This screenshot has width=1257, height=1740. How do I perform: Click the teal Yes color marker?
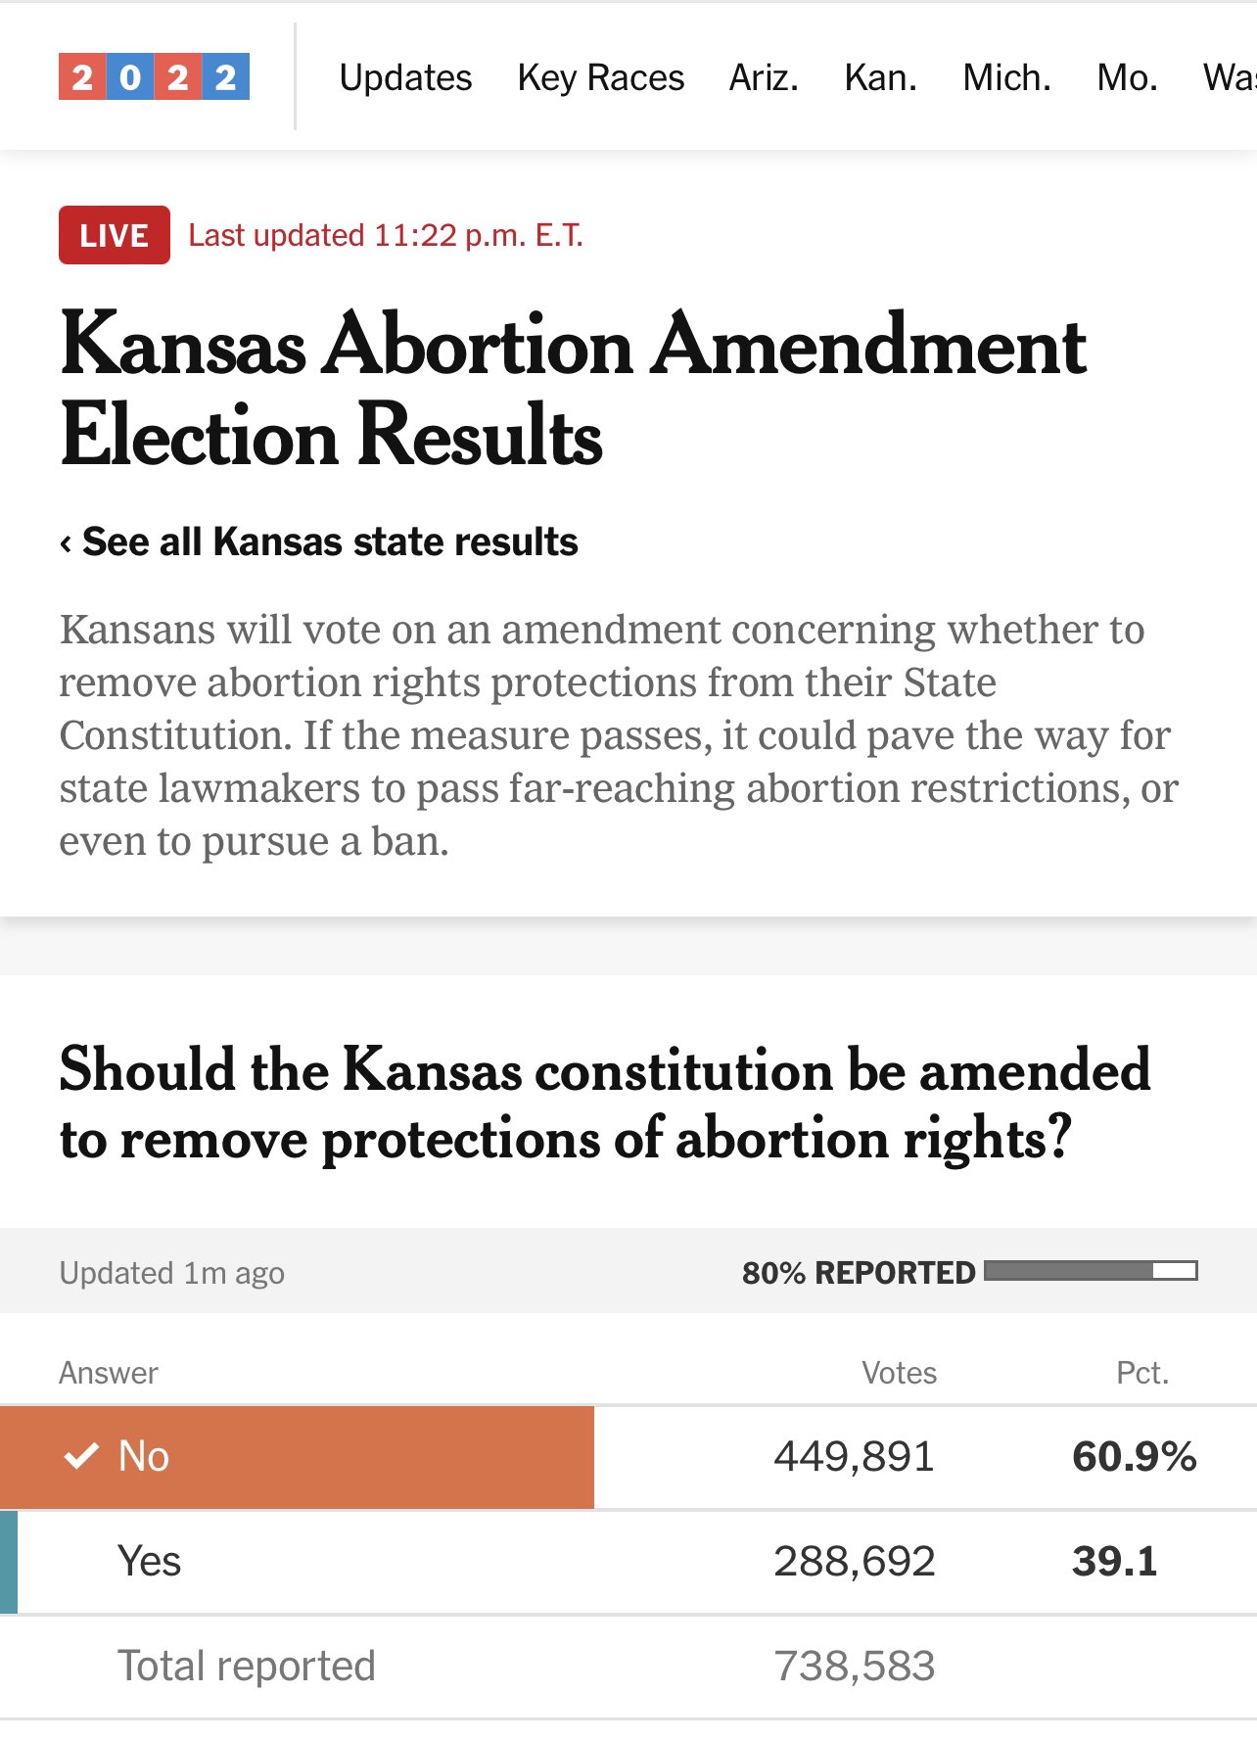point(9,1562)
